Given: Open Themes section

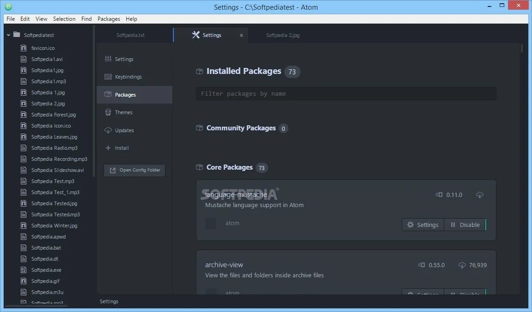Looking at the screenshot, I should click(135, 112).
